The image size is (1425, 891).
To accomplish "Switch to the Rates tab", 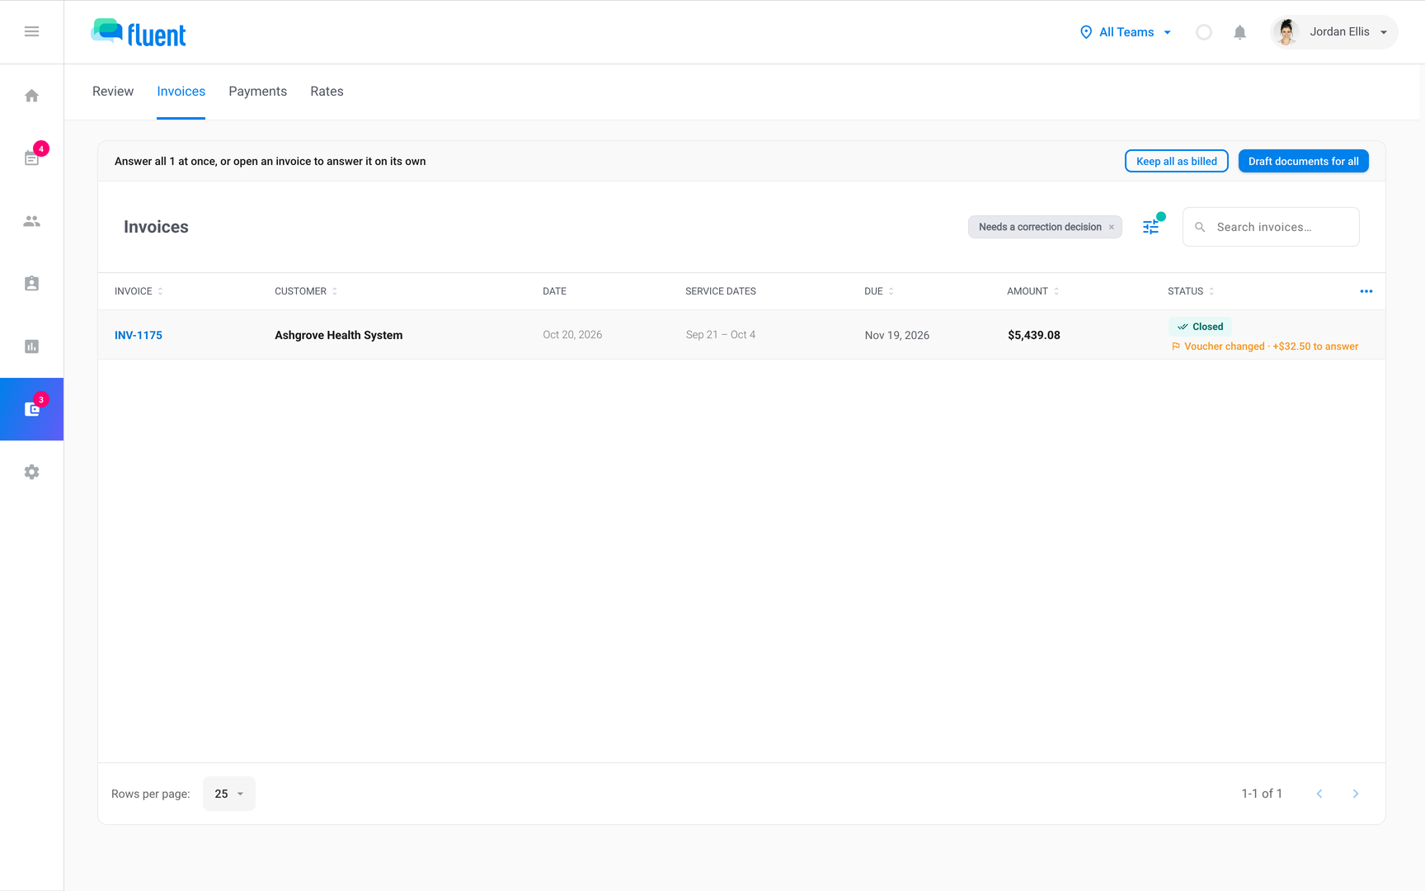I will (327, 92).
